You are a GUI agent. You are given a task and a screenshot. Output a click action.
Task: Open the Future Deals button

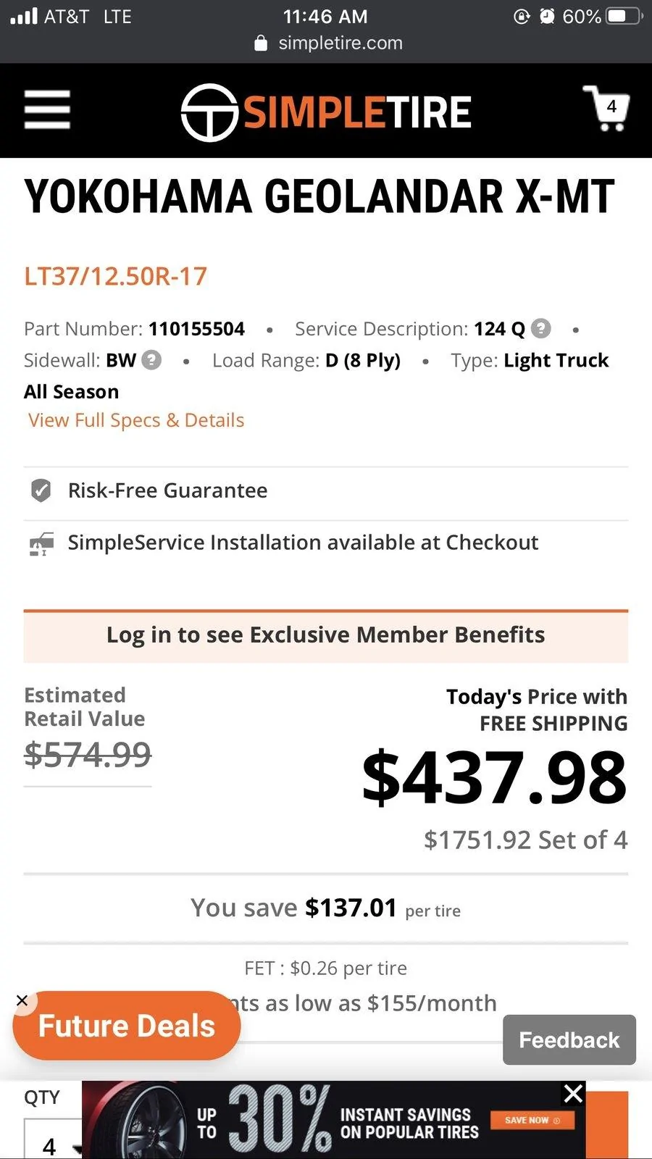coord(127,1026)
